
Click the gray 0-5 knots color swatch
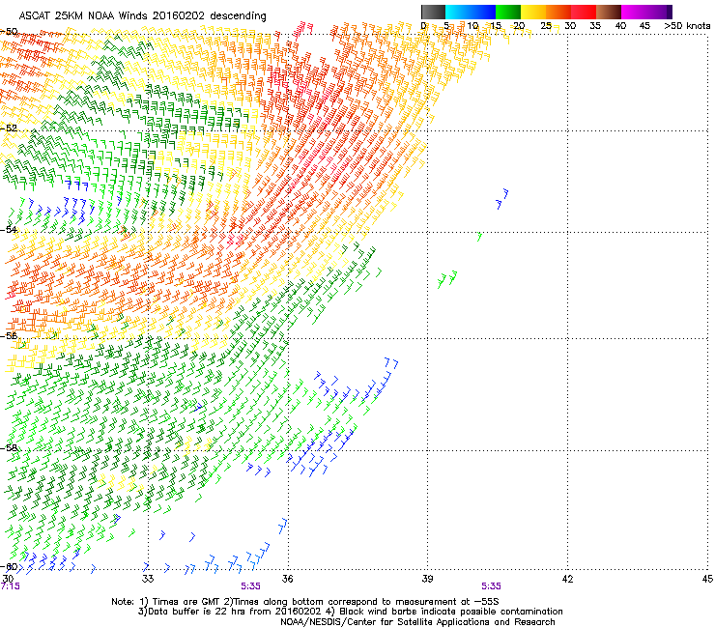tap(433, 12)
